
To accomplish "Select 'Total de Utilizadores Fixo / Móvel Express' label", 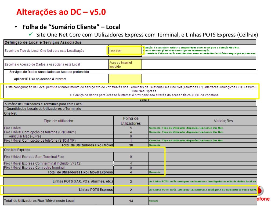I will (x=80, y=172).
